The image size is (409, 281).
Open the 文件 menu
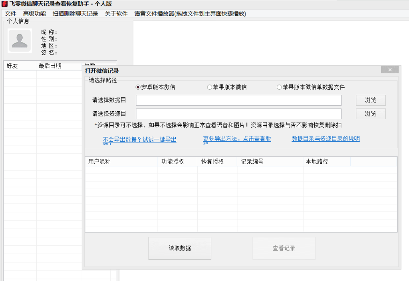[x=10, y=13]
